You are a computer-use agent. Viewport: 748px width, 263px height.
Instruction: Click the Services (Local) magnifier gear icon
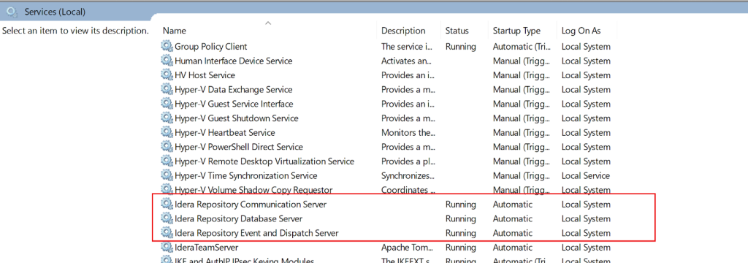pos(12,11)
